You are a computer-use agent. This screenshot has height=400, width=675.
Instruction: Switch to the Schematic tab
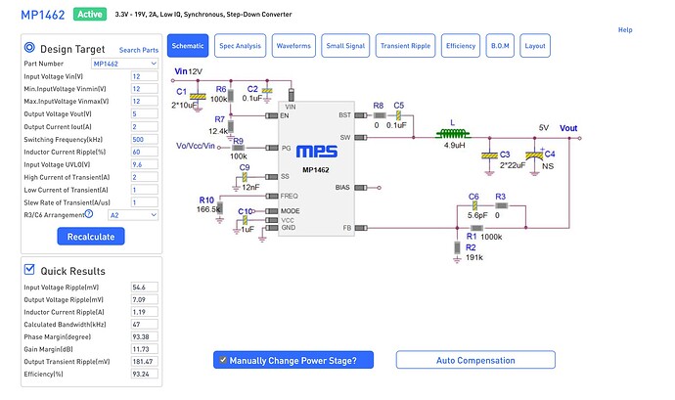(x=188, y=46)
